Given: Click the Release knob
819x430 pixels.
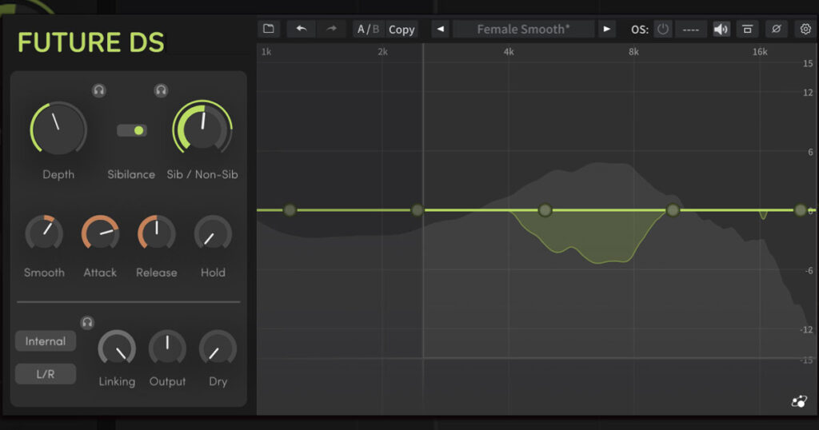Looking at the screenshot, I should (x=157, y=233).
